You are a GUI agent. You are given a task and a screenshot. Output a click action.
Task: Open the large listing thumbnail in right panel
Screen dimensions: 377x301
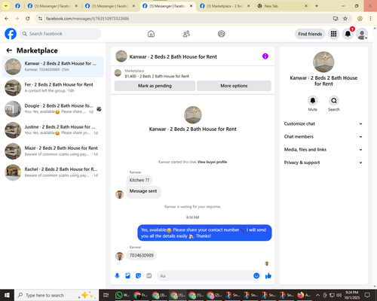tap(323, 62)
